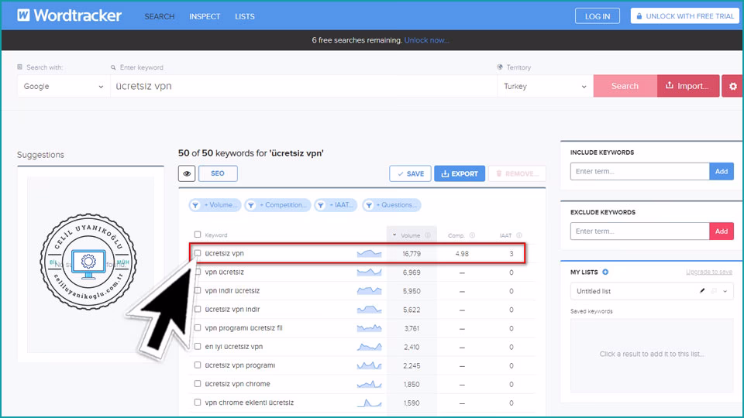Click the Comp. column header
The image size is (744, 418).
point(456,235)
